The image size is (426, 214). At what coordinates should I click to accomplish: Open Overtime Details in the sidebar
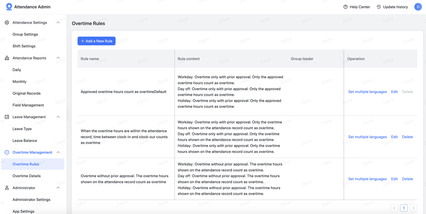coord(27,176)
